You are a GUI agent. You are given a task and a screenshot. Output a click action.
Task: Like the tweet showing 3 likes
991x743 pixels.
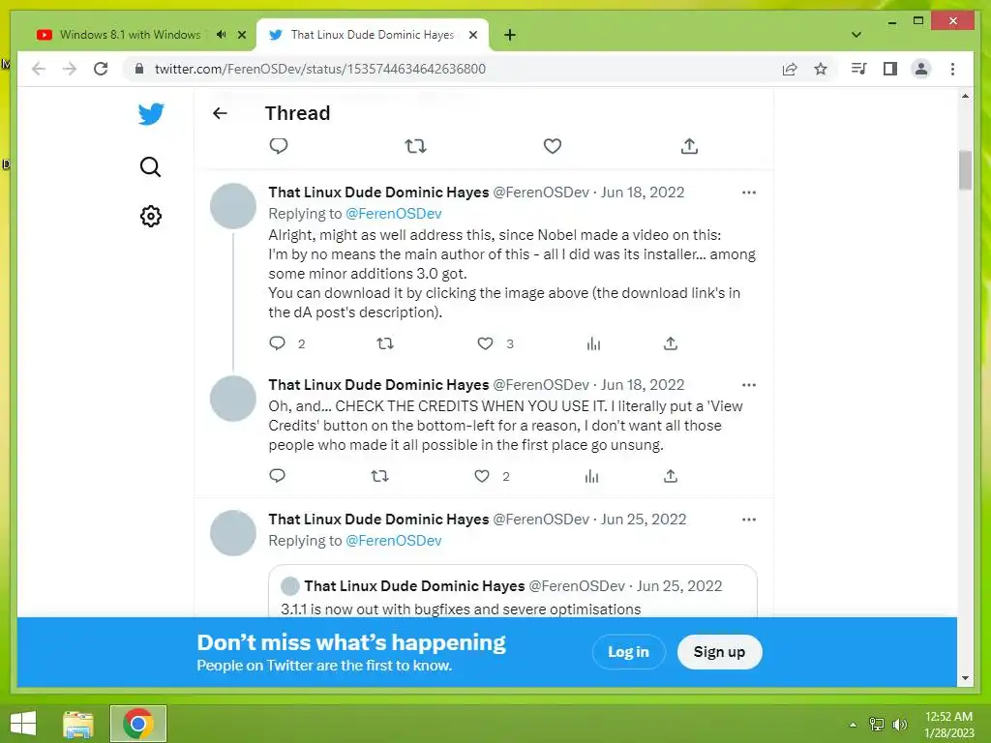click(485, 343)
